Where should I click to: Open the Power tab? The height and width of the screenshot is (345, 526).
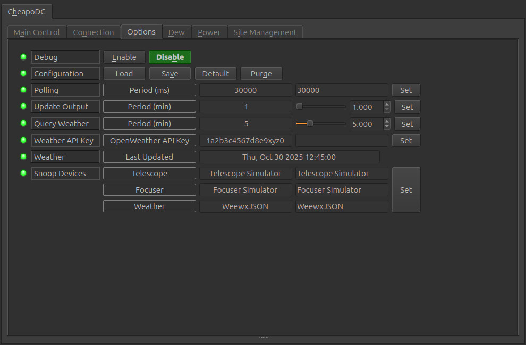point(209,32)
